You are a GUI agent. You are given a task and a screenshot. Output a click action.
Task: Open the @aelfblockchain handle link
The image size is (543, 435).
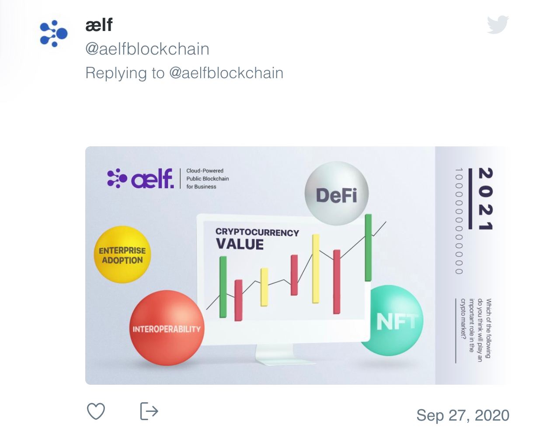tap(147, 49)
